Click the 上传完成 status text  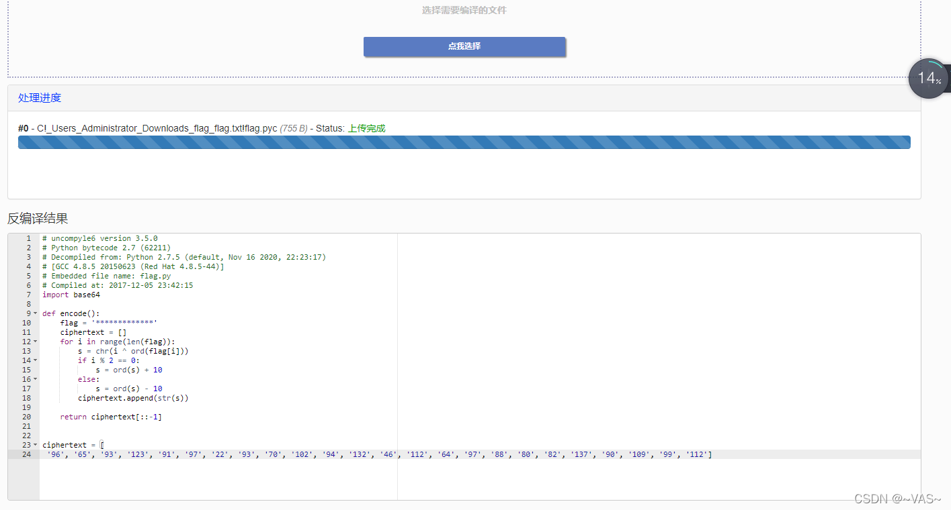click(366, 128)
